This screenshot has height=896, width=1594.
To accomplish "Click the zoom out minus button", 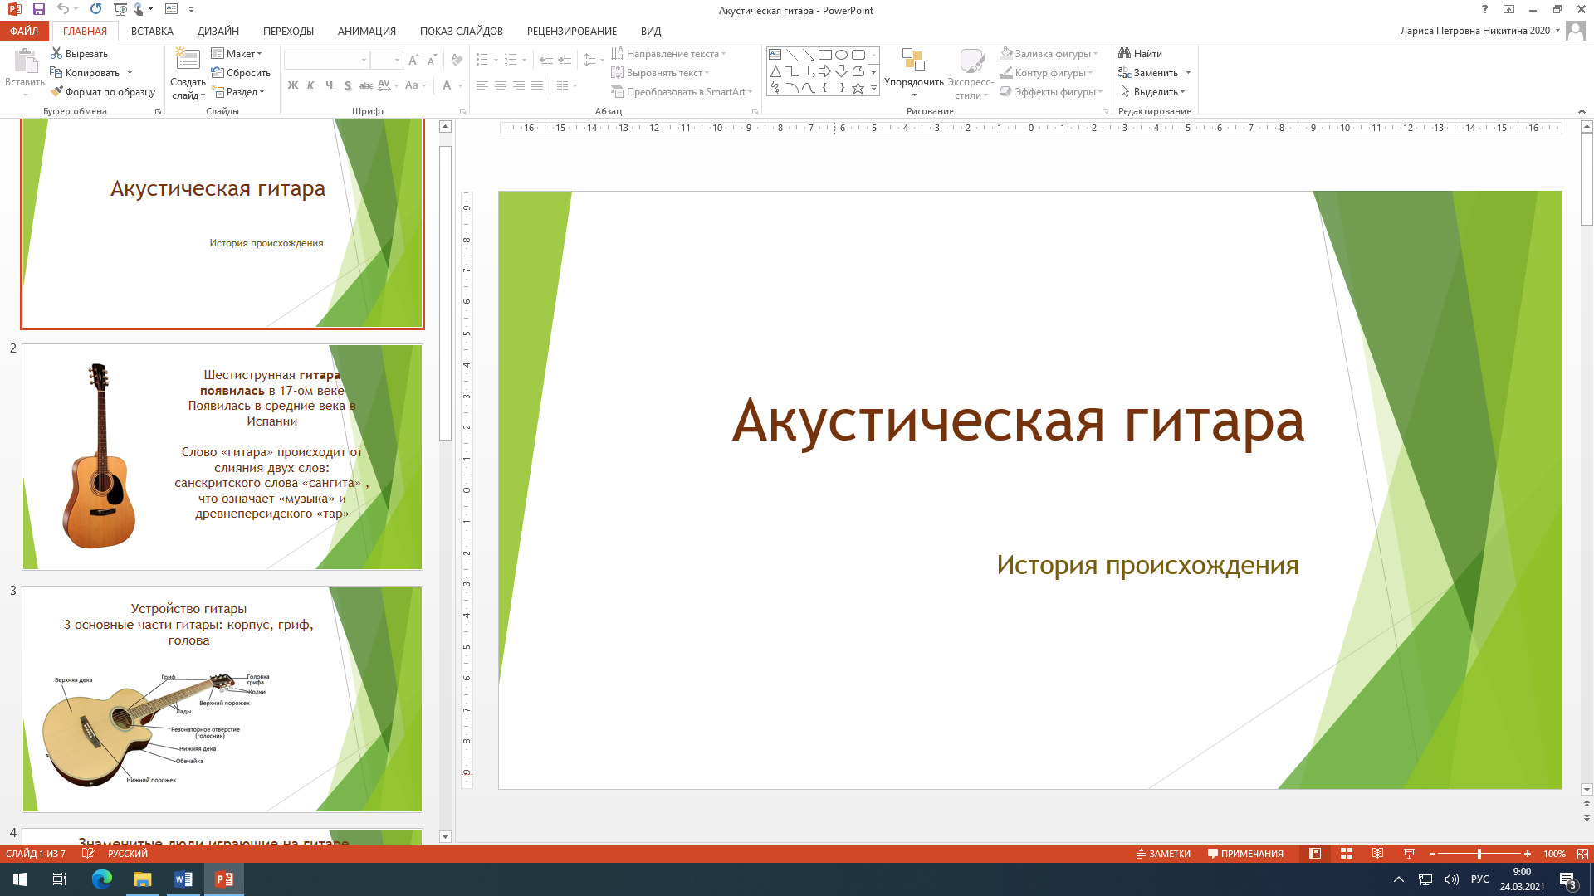I will (1431, 854).
